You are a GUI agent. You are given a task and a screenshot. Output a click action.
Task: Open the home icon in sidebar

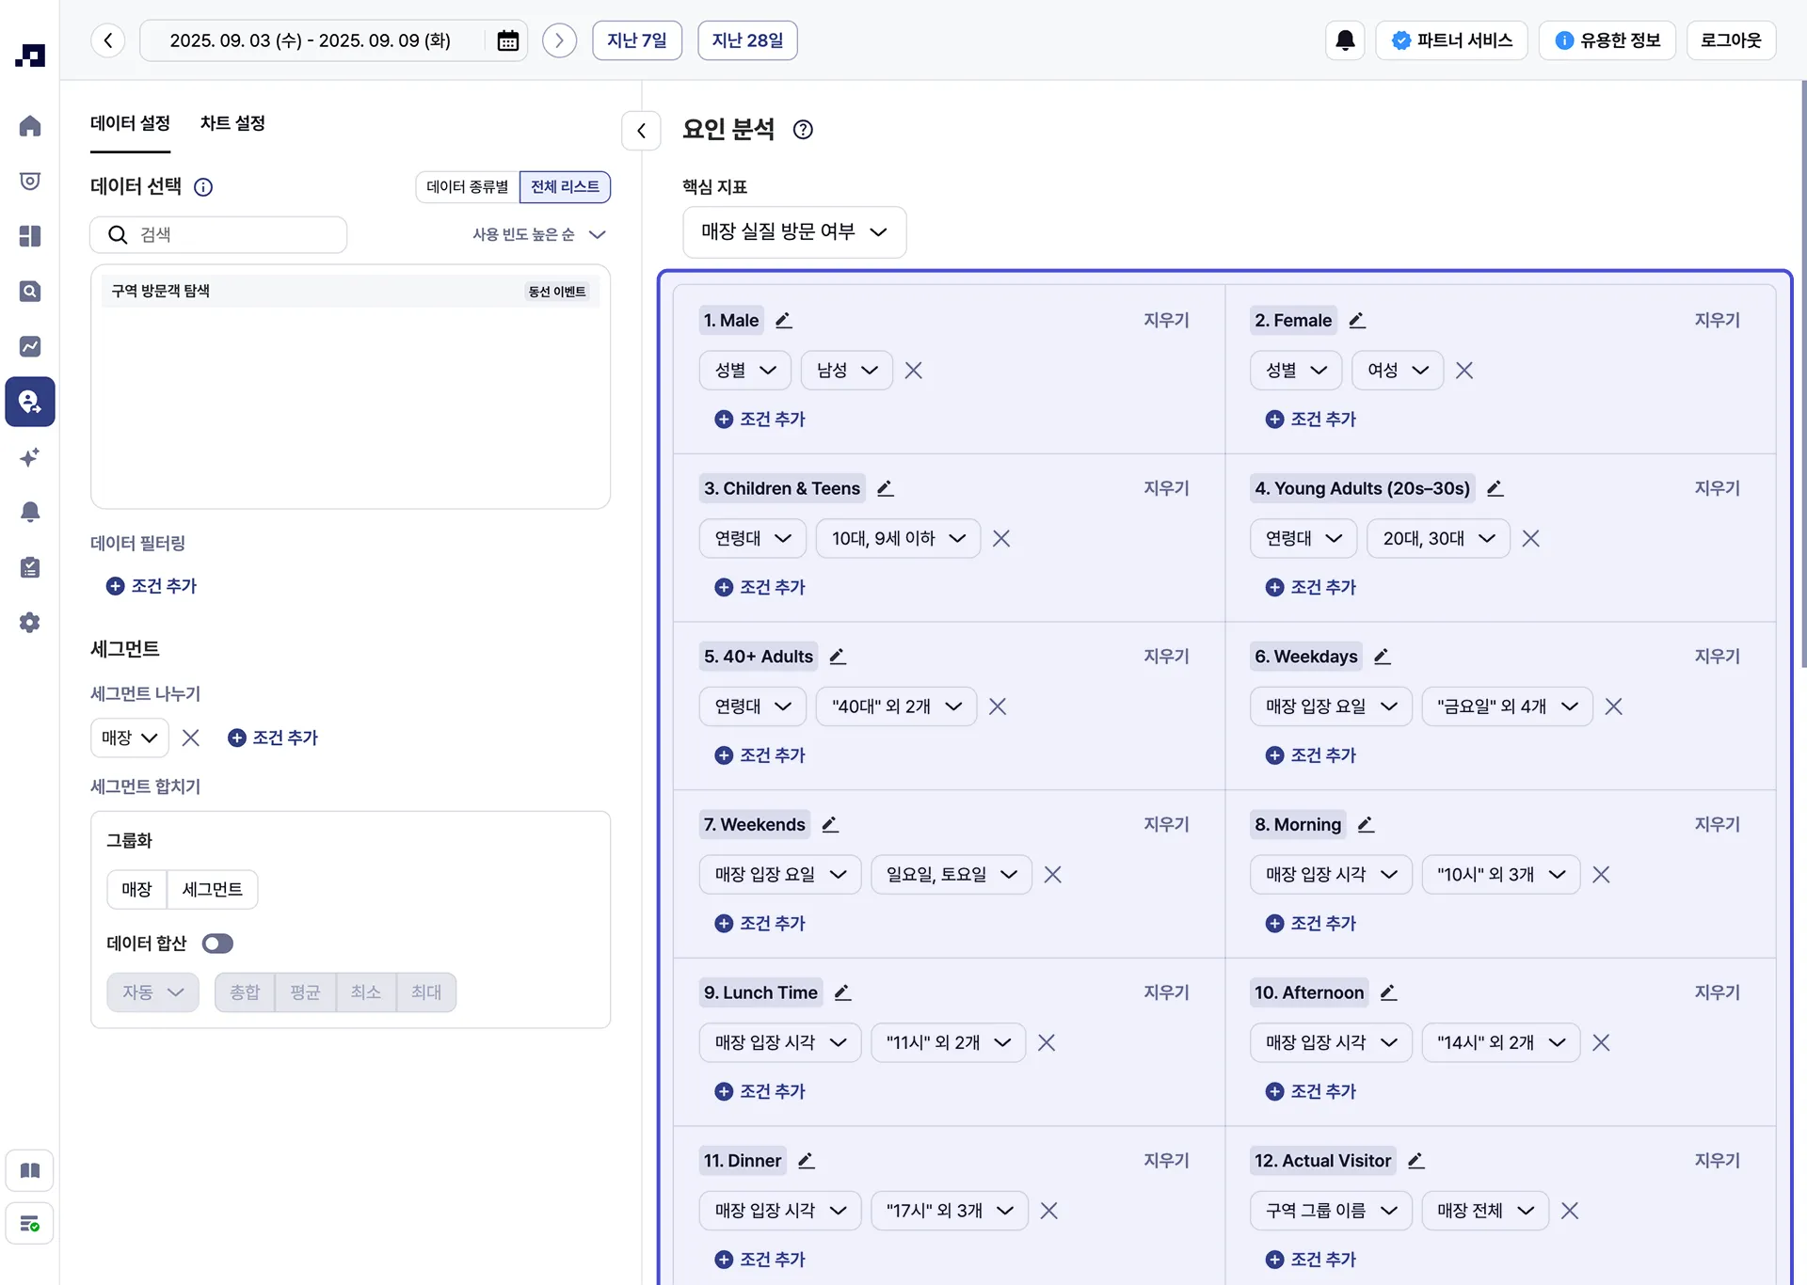[30, 126]
